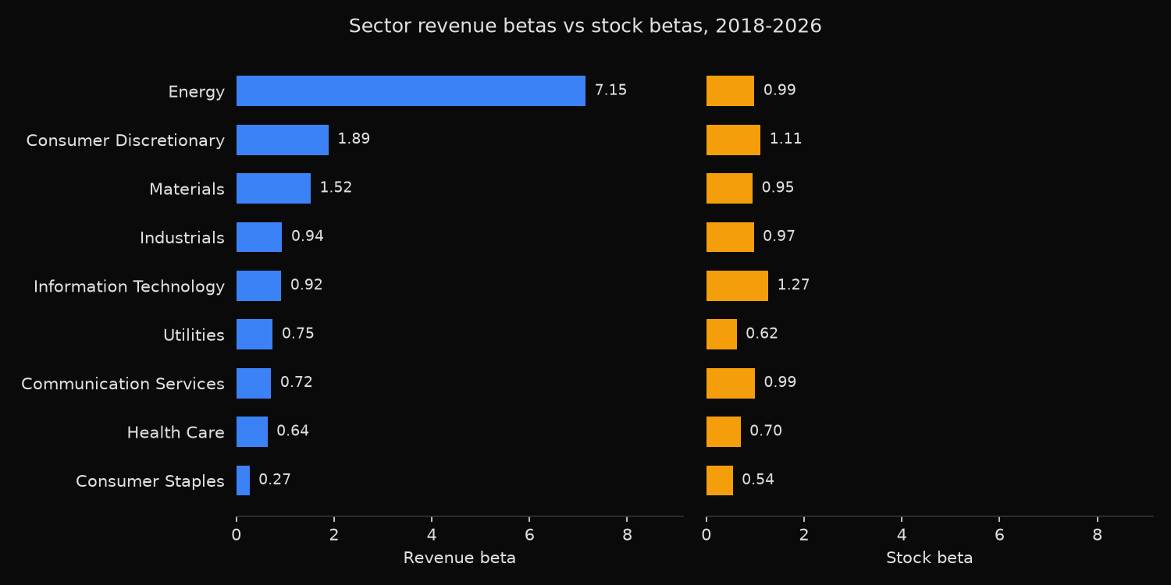Select tick label 6 on Stock beta axis

point(999,535)
